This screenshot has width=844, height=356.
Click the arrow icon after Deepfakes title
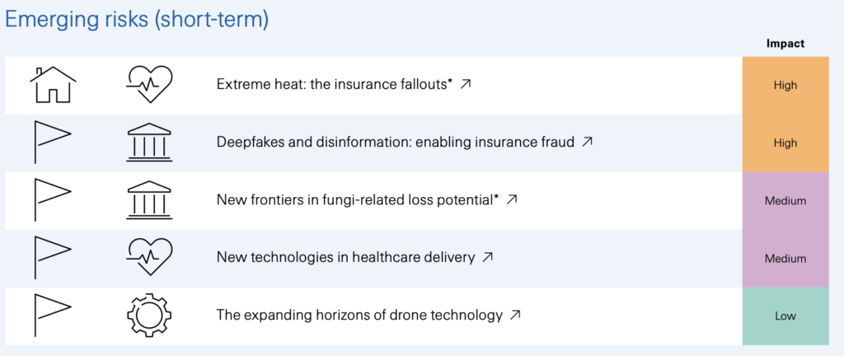[x=587, y=142]
